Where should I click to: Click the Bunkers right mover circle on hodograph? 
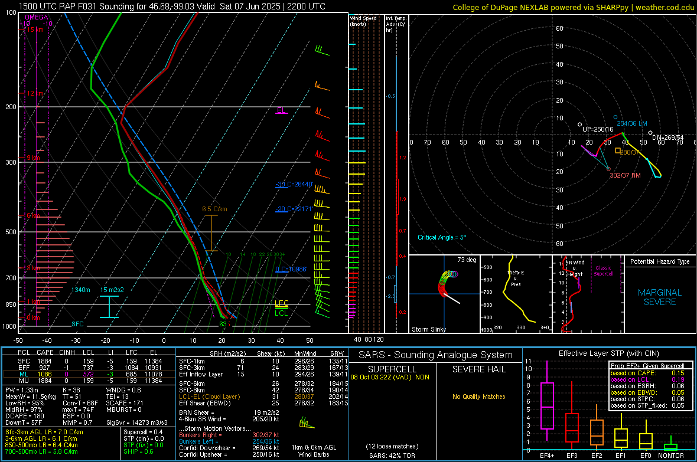click(x=608, y=169)
